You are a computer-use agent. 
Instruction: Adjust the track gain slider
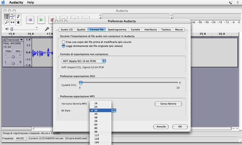point(13,57)
